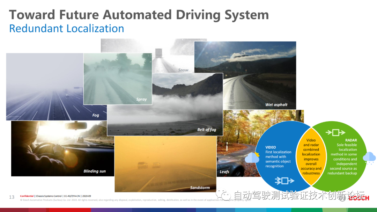Click the snow cloud icon beside the RADAR circle
The width and height of the screenshot is (377, 212).
point(369,158)
